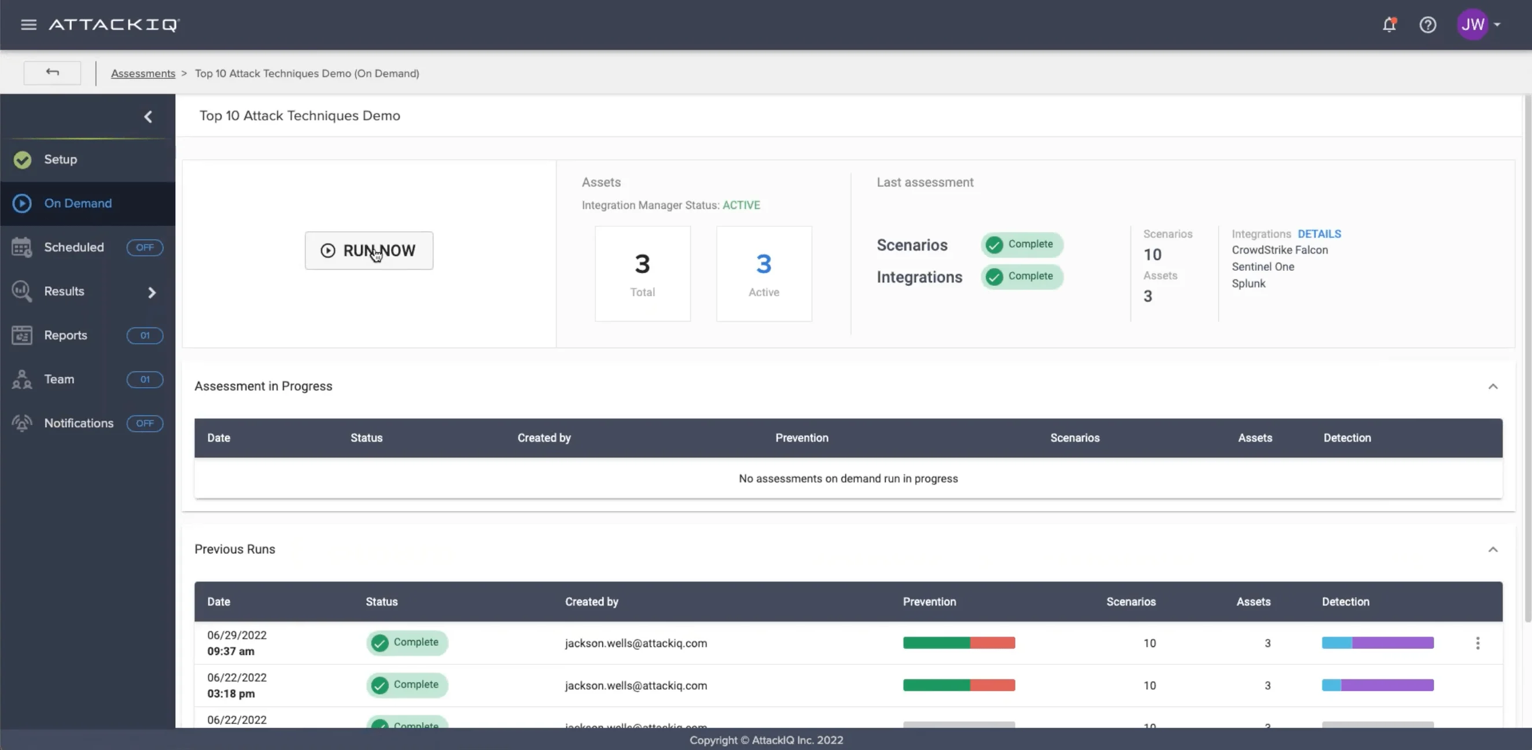Image resolution: width=1532 pixels, height=750 pixels.
Task: Go back using the arrow button
Action: (52, 72)
